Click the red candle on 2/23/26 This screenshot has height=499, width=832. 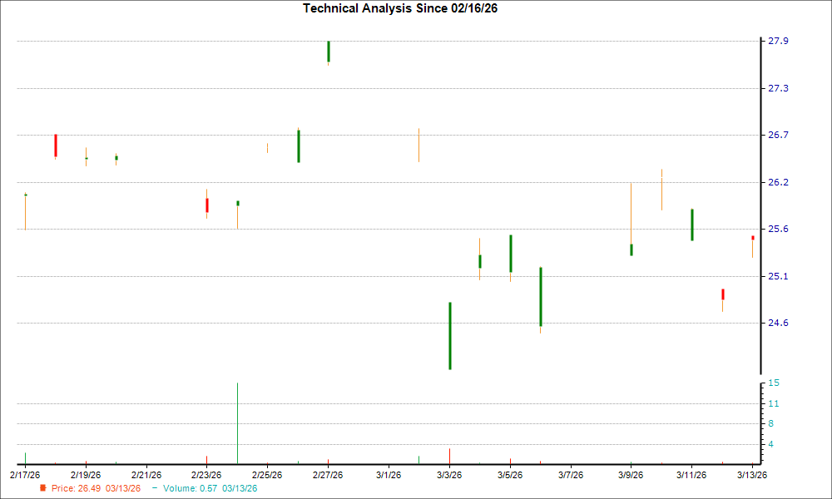pos(207,205)
